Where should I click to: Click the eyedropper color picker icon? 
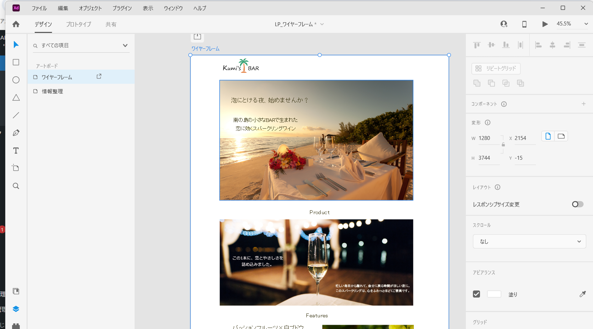coord(582,294)
